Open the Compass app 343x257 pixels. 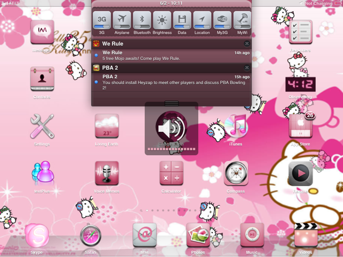[x=236, y=173]
